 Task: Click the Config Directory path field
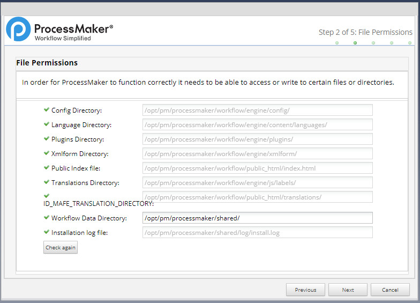[257, 110]
